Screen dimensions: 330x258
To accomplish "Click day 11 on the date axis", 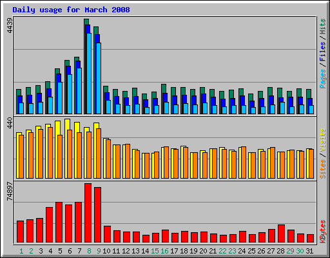I will [116, 251].
